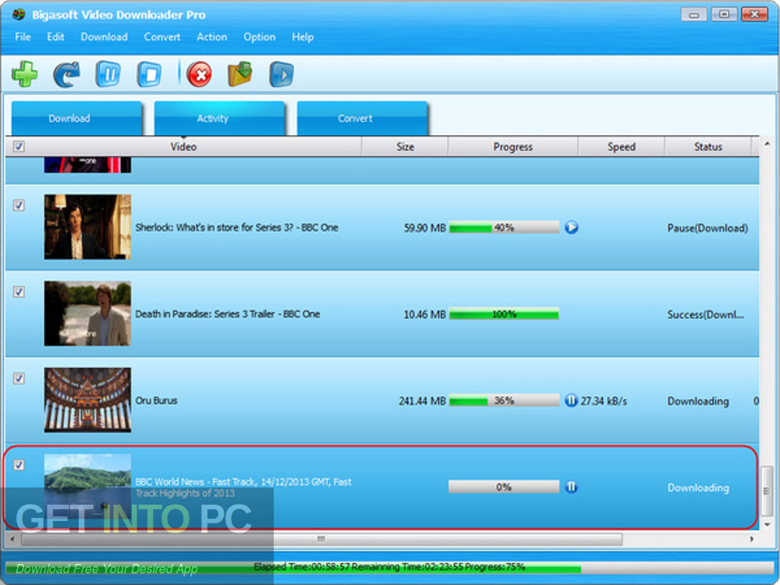Click the Sherlock 40% progress bar
Screen dimensions: 780x585
(x=504, y=227)
